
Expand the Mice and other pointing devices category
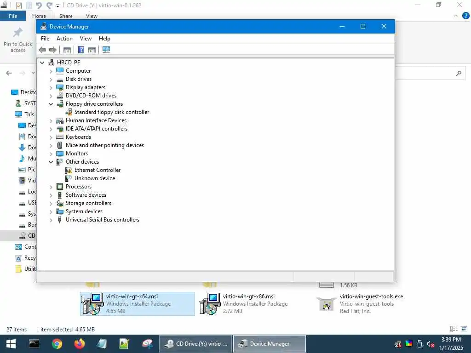tap(51, 145)
